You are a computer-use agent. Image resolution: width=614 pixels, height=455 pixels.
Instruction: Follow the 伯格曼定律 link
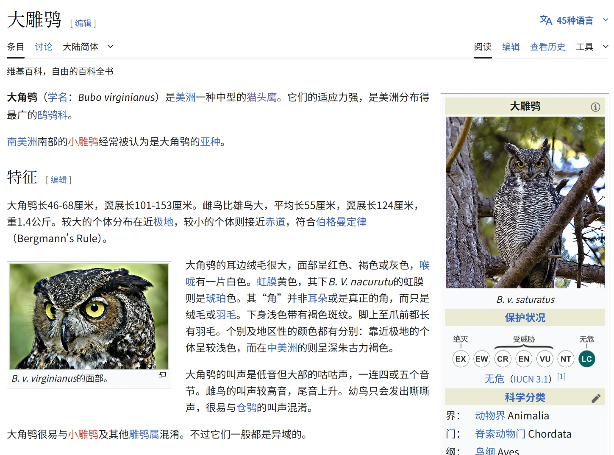[x=341, y=222]
